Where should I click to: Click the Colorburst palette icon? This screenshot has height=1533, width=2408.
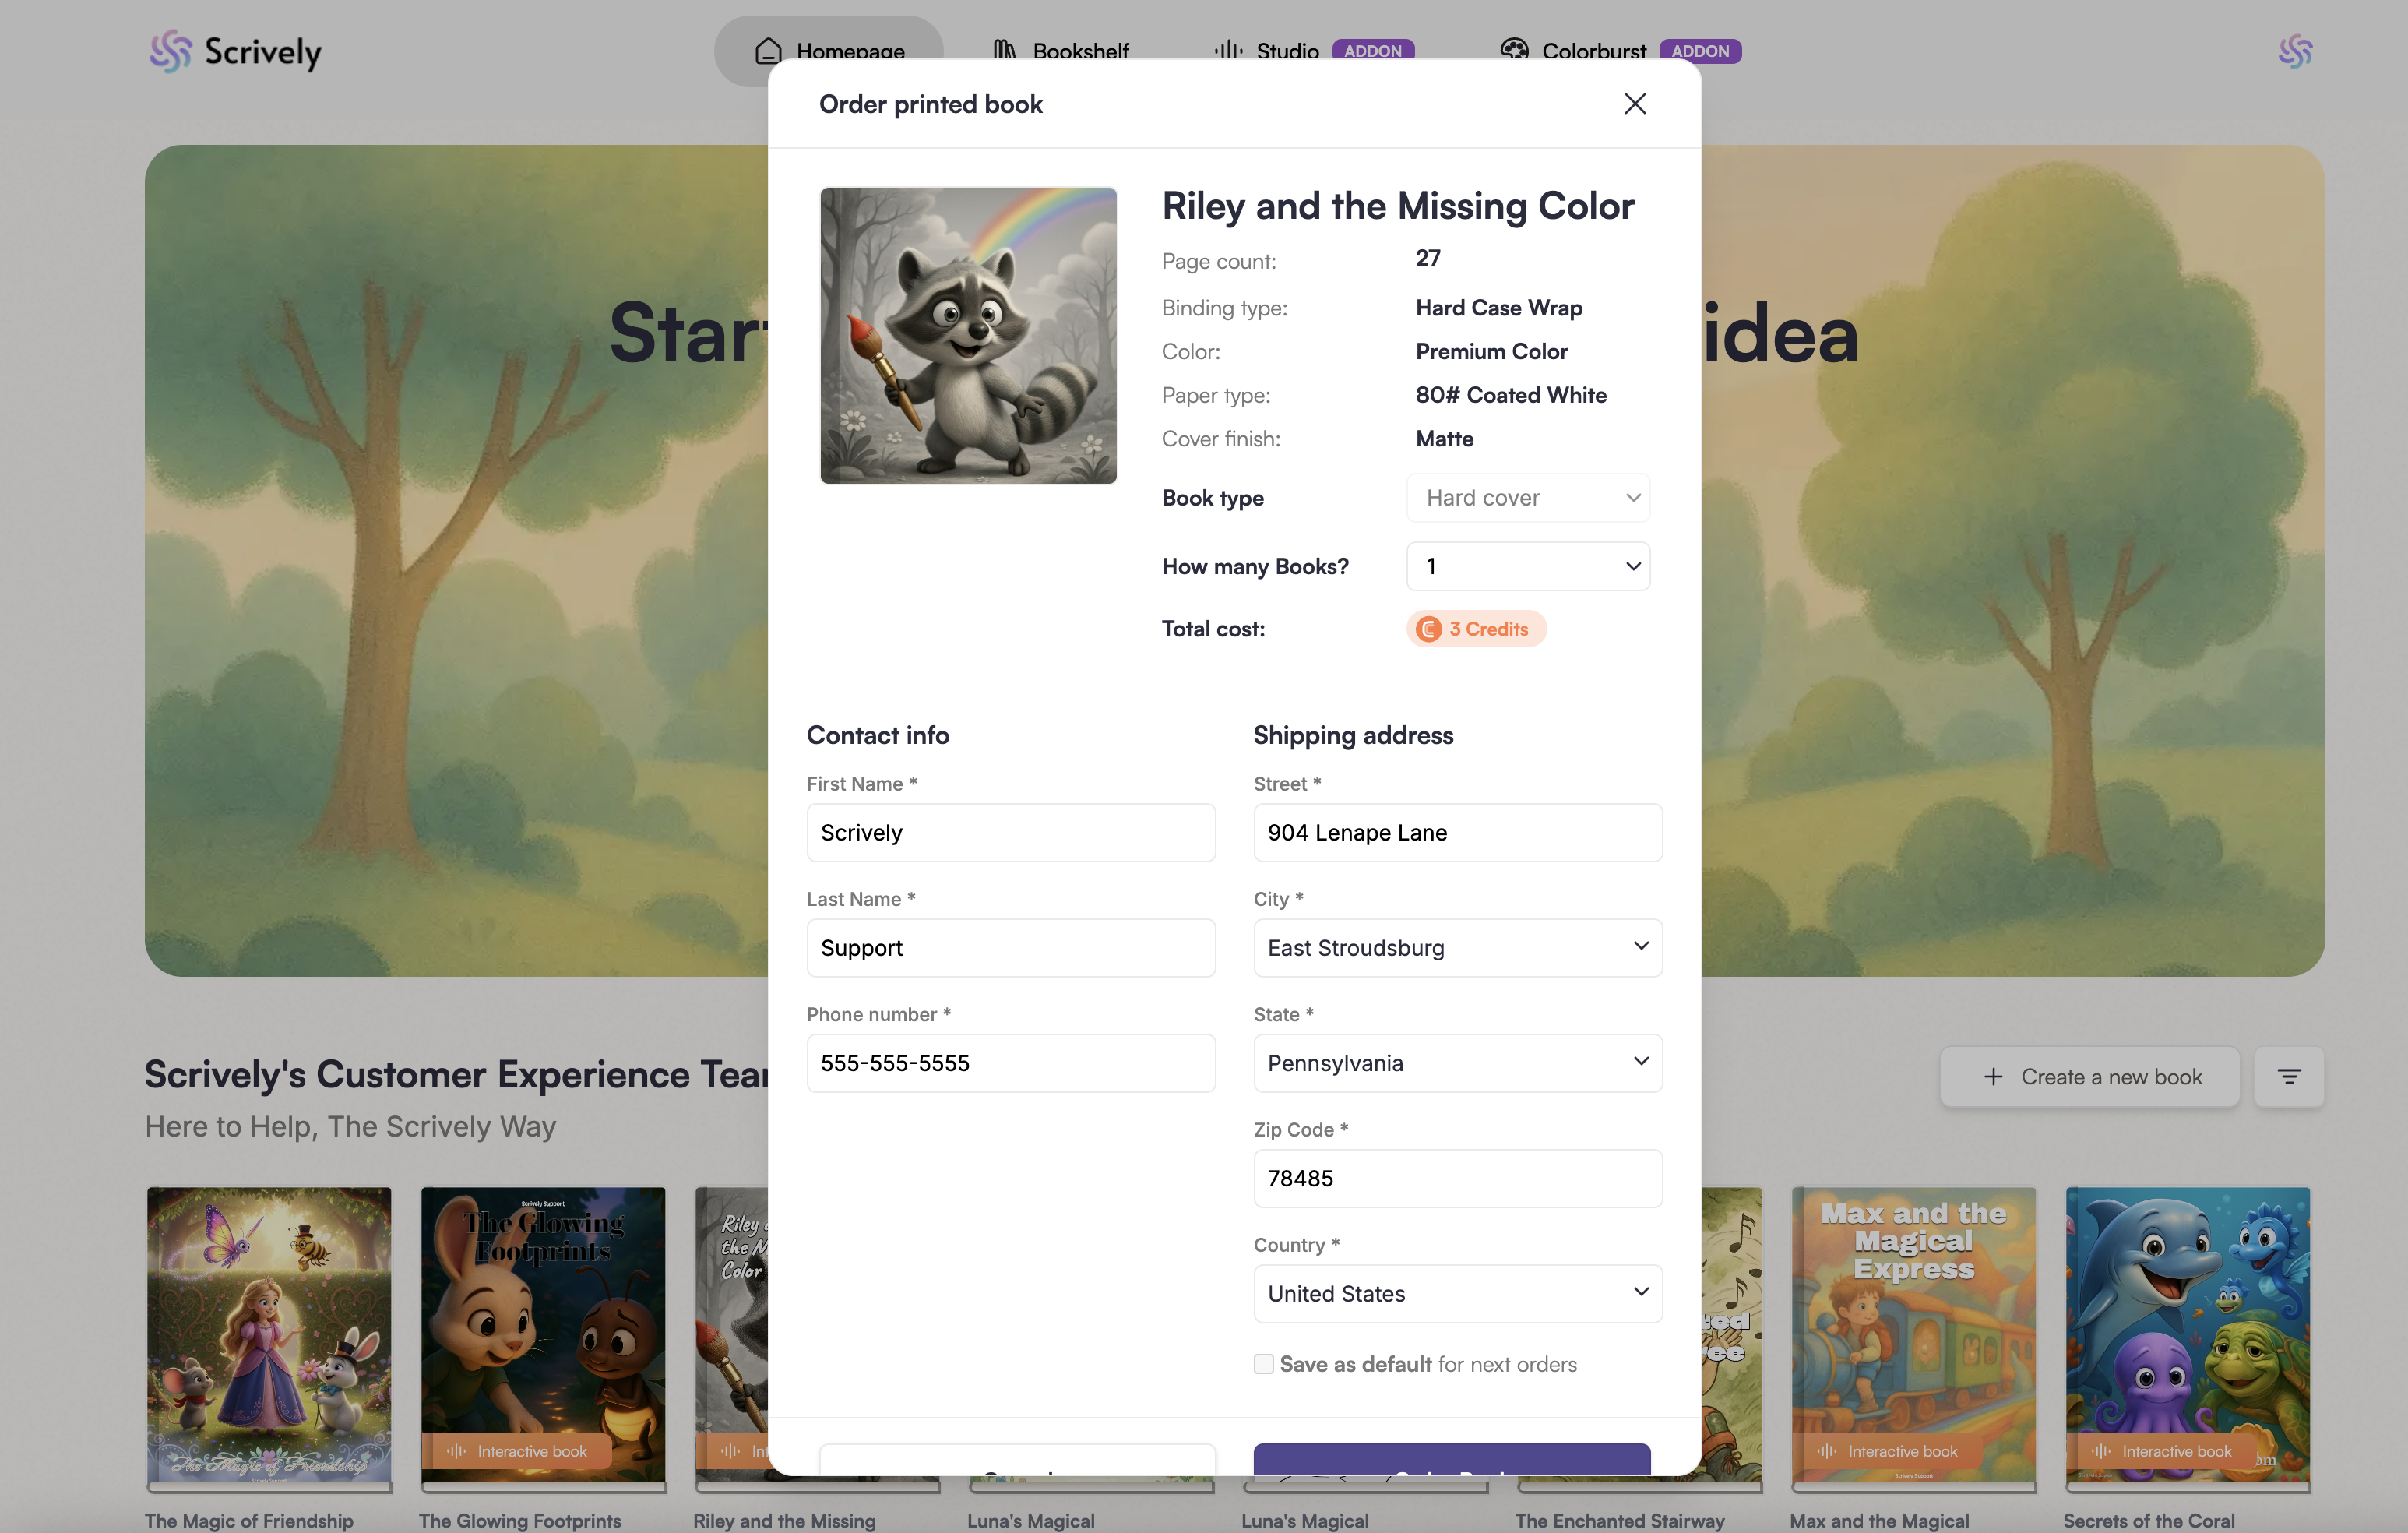(1514, 50)
